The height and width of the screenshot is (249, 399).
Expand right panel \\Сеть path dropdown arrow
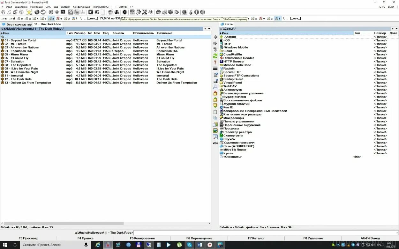point(221,29)
